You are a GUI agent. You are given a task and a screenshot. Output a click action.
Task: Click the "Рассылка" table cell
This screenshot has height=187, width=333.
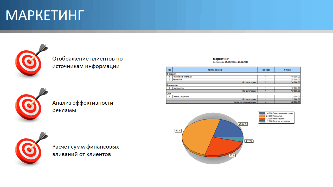tap(215, 79)
